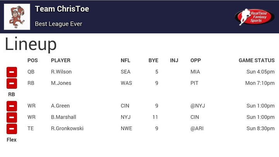Click the Lineup page heading
The height and width of the screenshot is (157, 279).
click(31, 45)
